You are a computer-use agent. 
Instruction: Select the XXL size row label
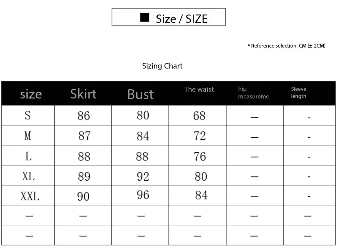tap(30, 196)
